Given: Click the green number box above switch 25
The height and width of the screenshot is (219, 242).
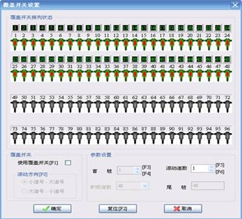Looking at the screenshot, I should click(x=15, y=59).
